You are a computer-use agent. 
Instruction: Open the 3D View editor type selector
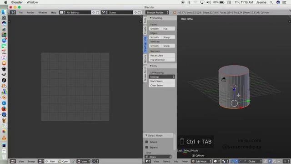148,161
